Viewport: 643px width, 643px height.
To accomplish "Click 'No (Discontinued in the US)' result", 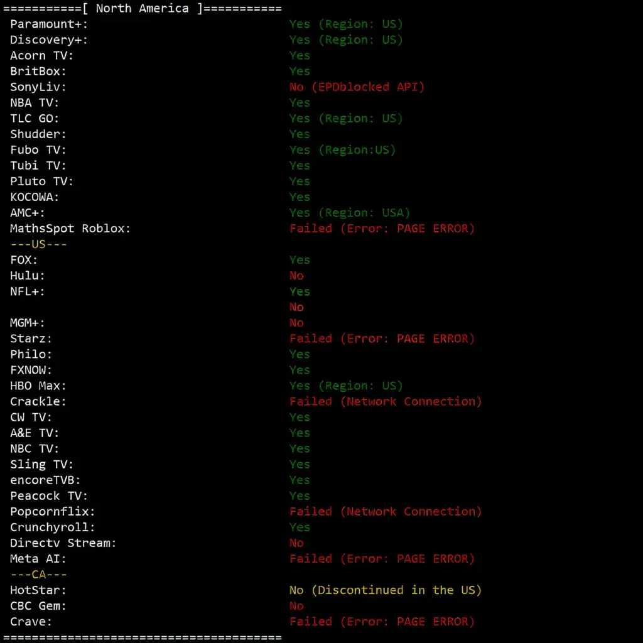I will (x=386, y=590).
